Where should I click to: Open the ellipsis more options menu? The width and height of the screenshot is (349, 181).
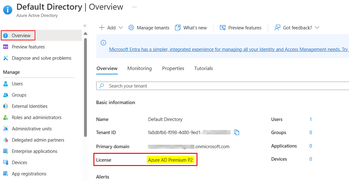click(134, 7)
